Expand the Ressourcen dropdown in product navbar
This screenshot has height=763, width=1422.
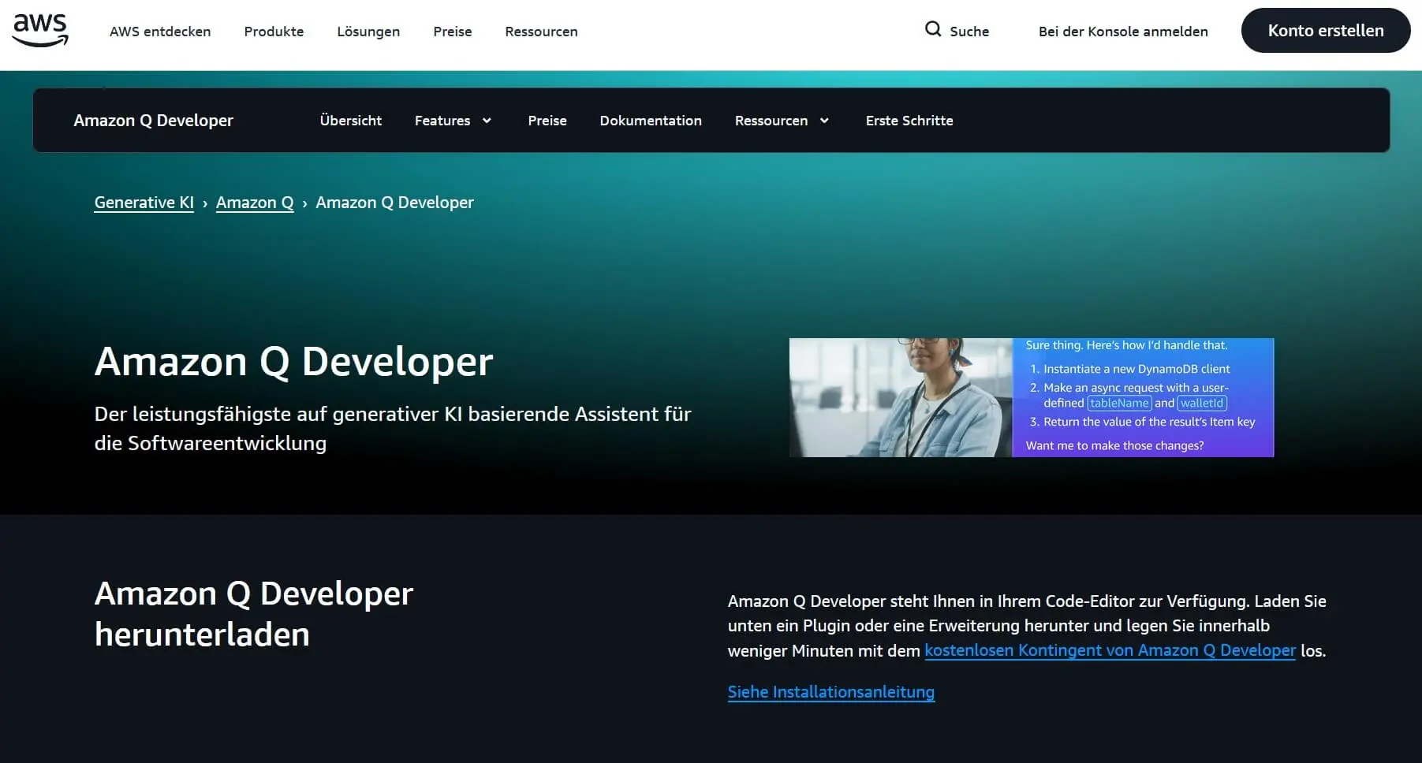(781, 120)
